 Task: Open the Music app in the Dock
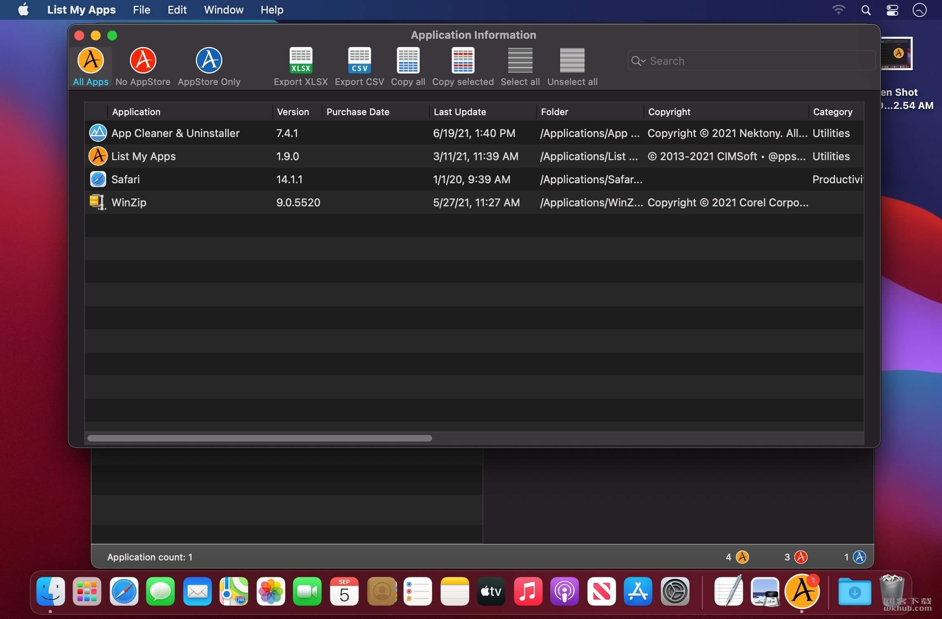528,592
